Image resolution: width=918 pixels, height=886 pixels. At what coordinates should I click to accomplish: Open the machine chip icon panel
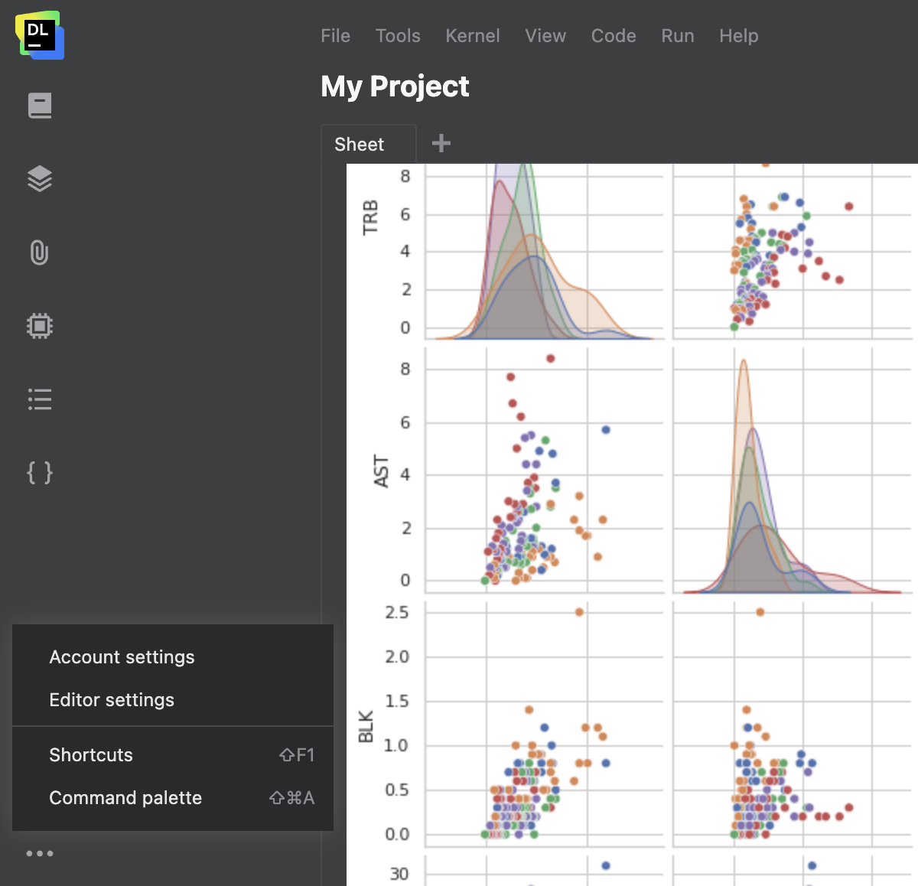click(x=40, y=326)
